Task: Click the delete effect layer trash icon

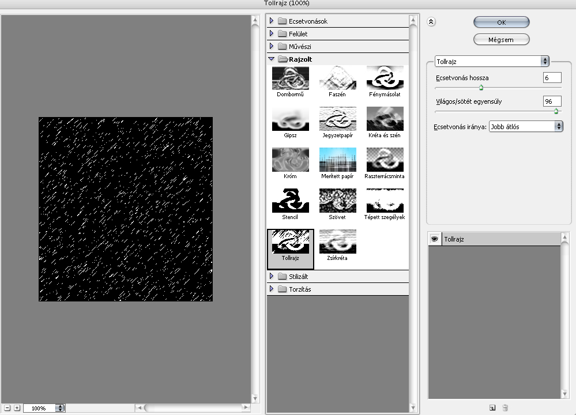Action: click(505, 408)
